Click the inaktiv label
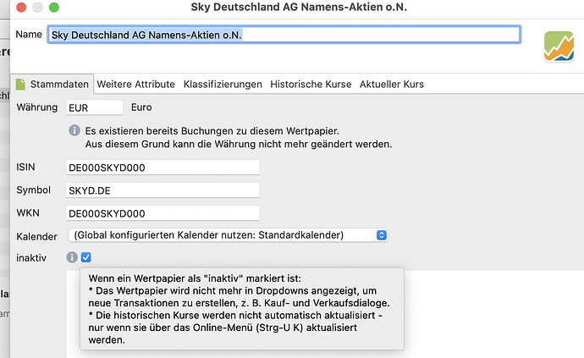The height and width of the screenshot is (358, 584). [x=31, y=258]
